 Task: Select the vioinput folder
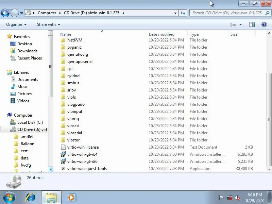75,112
